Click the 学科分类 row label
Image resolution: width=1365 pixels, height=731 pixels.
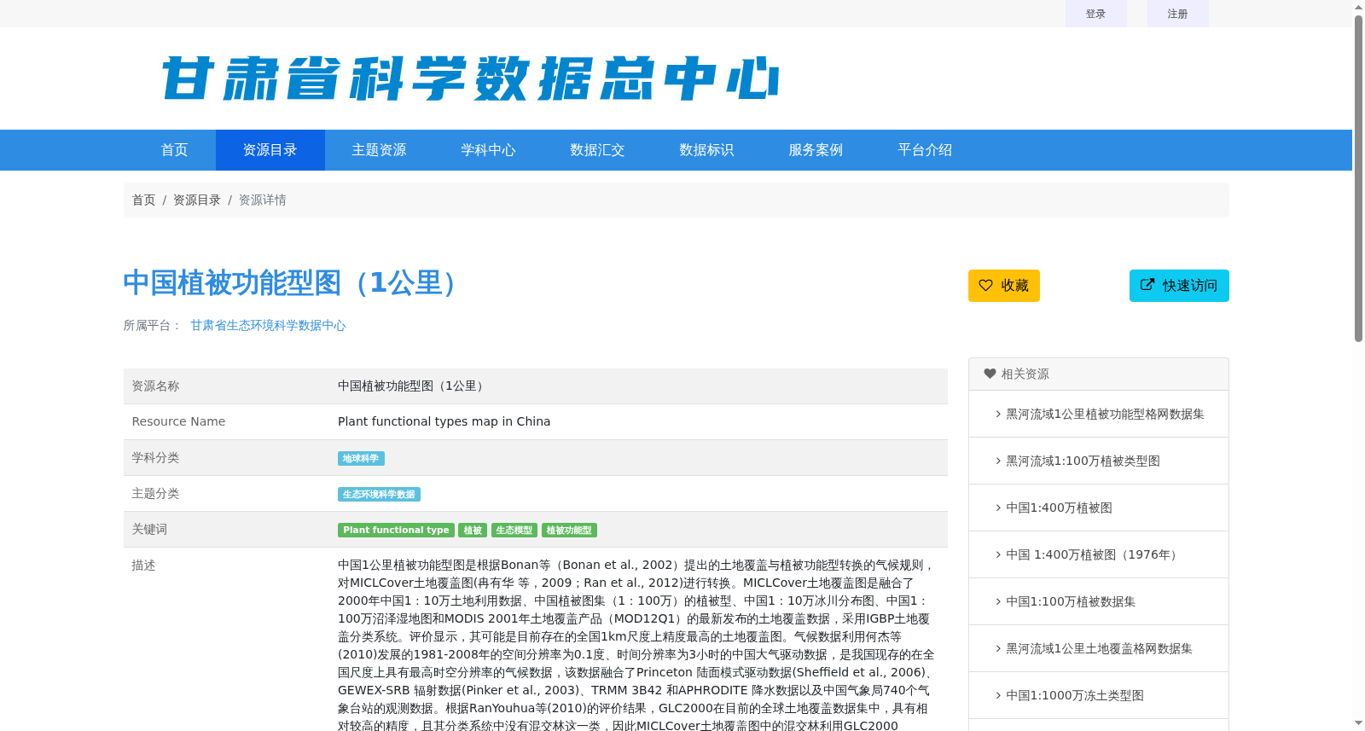point(155,457)
